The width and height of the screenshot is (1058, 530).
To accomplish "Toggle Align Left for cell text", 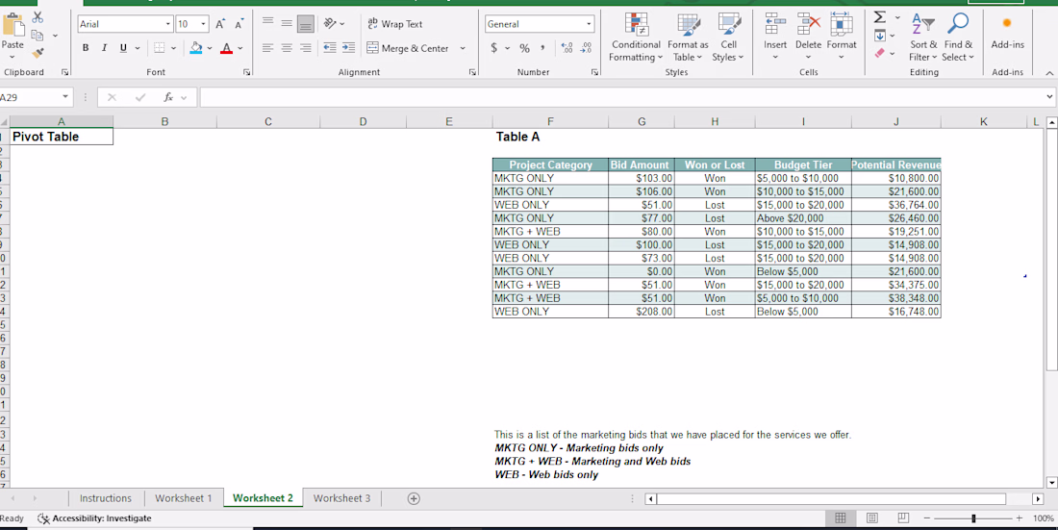I will 268,48.
